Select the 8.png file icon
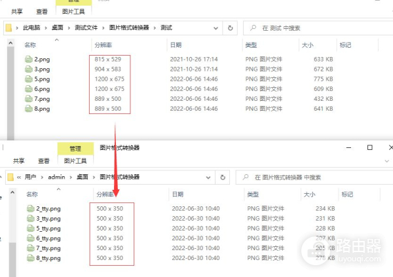Viewport: 393px width, 277px height. click(29, 109)
